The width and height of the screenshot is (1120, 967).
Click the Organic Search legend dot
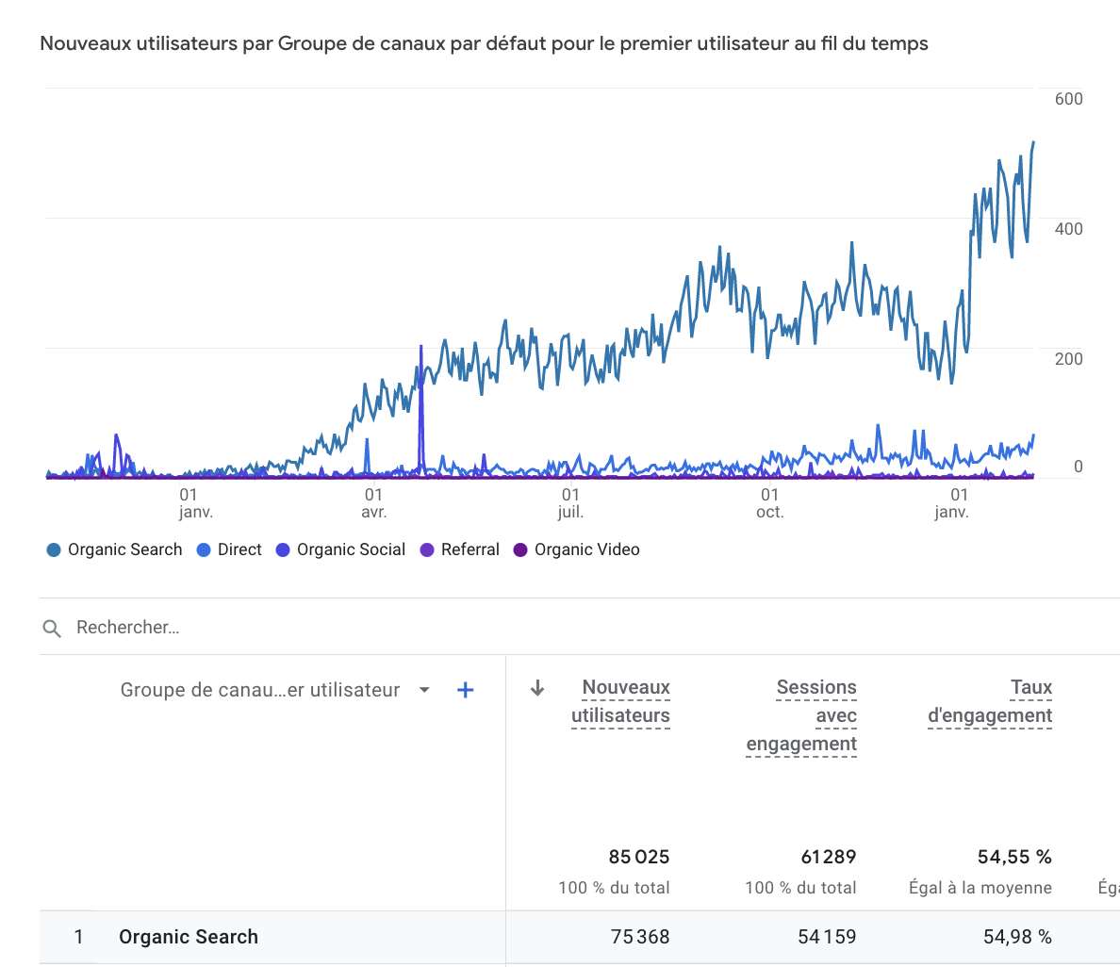point(54,549)
